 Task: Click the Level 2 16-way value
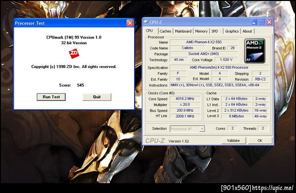(260, 110)
